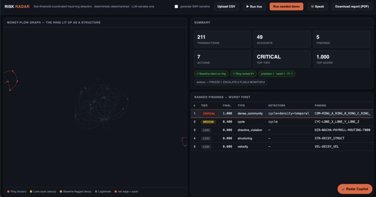Select the 5 Findings summary card

[x=341, y=39]
